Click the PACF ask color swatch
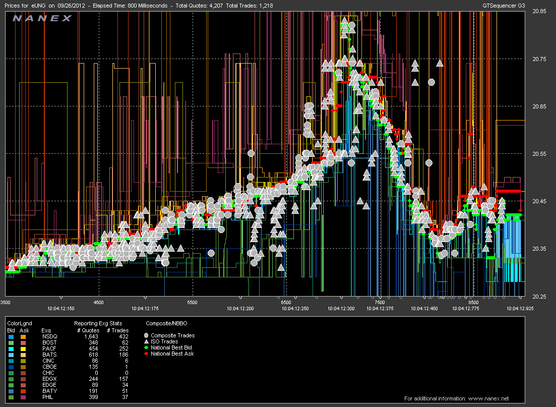The image size is (556, 407). click(23, 348)
